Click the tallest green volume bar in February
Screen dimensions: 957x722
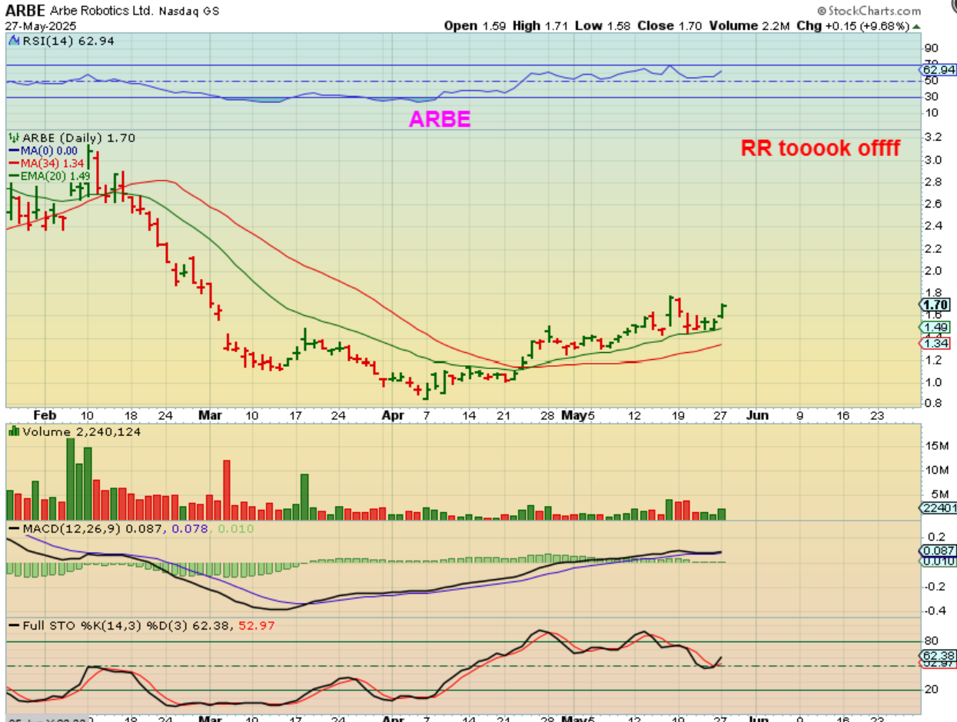pyautogui.click(x=71, y=480)
